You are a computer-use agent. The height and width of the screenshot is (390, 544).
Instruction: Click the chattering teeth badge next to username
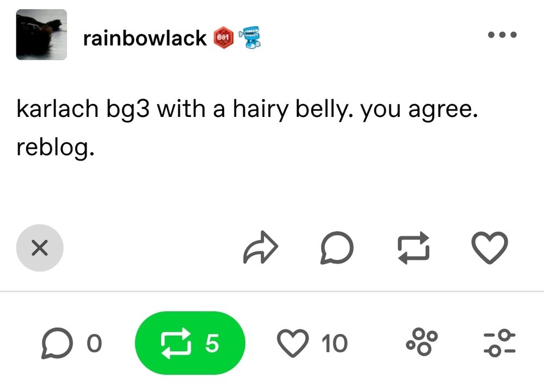coord(250,37)
